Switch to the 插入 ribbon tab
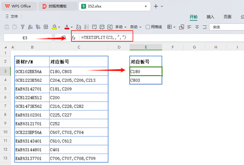This screenshot has width=244, height=165. 210,17
